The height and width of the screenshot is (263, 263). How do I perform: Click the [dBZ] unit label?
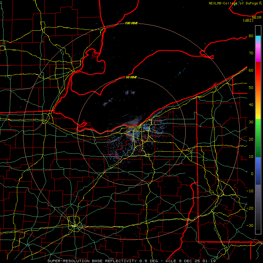pos(248,20)
